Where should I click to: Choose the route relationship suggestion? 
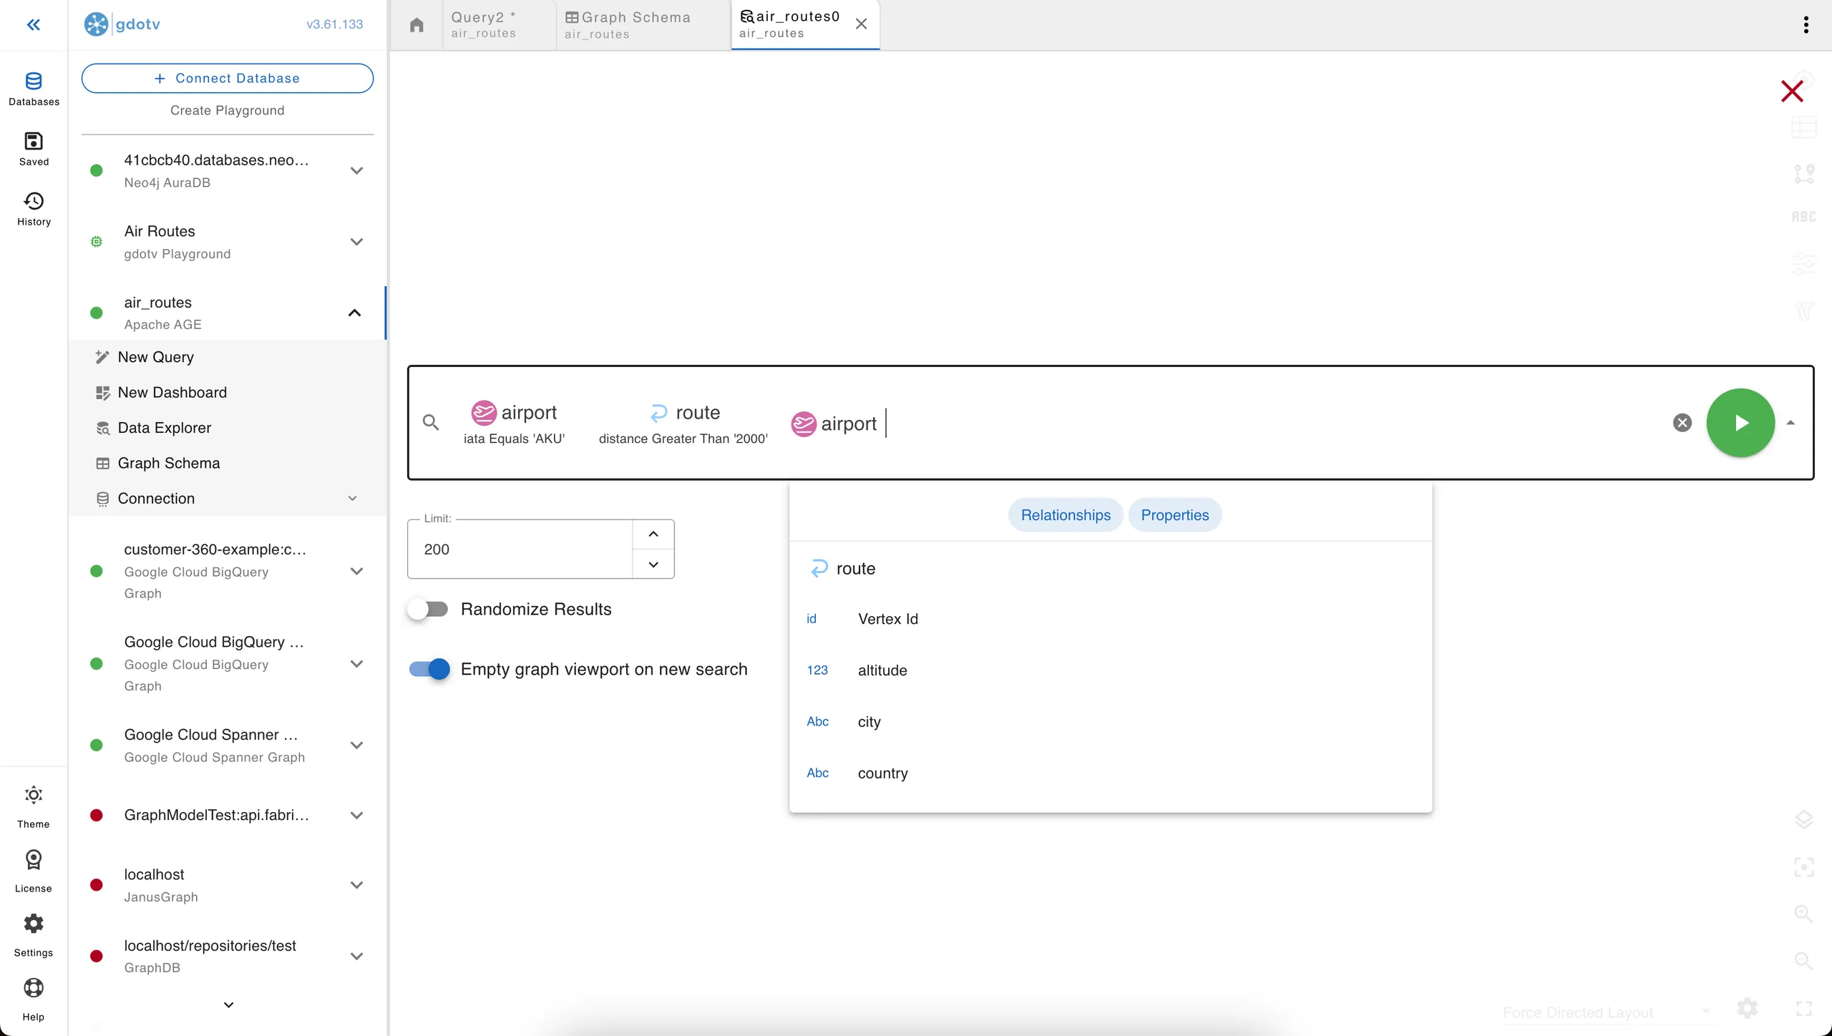[x=1111, y=569]
